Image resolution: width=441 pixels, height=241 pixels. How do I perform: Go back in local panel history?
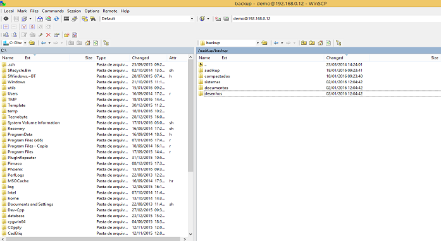[43, 43]
